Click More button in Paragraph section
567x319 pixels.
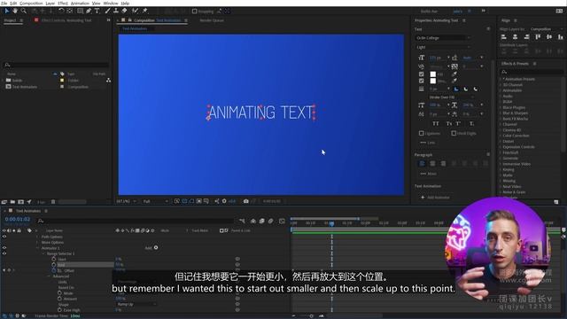click(x=428, y=174)
